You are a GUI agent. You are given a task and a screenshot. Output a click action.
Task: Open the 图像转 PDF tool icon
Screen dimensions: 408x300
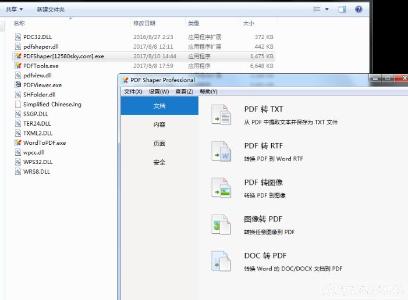click(x=221, y=224)
